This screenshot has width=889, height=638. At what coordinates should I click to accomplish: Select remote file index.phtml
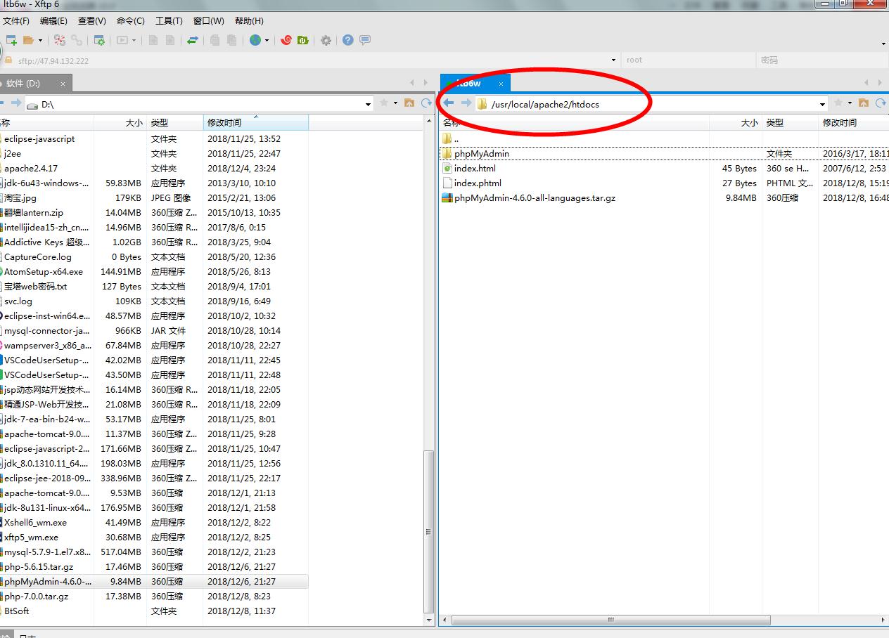478,183
